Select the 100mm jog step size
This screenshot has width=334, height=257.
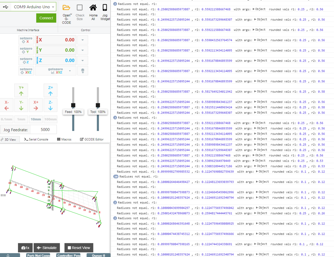50,119
